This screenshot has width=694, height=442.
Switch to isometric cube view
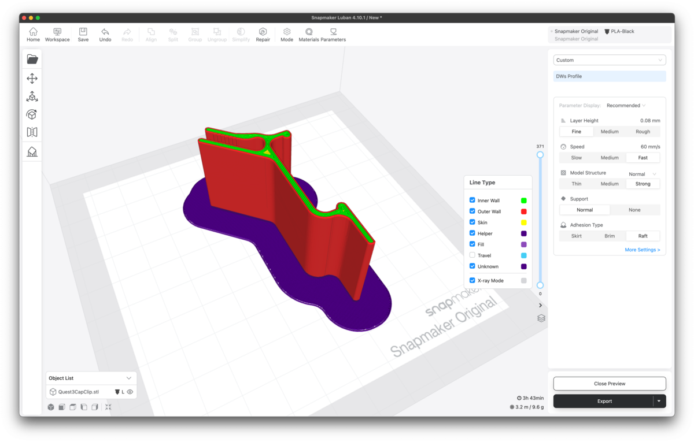(x=51, y=407)
